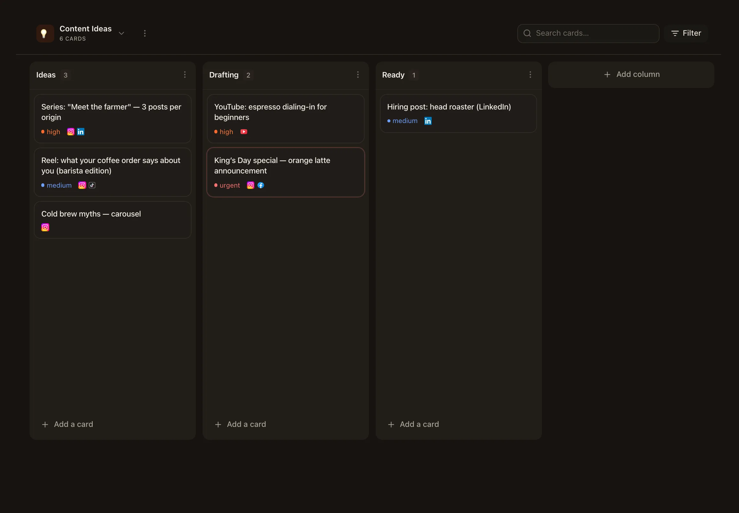Screen dimensions: 739x513
Task: Click the Content Ideas board title
Action: 86,29
